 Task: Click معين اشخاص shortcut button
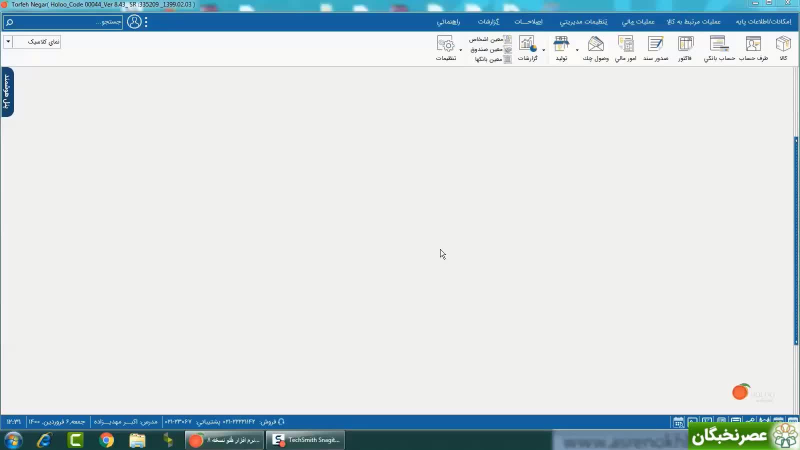click(x=490, y=39)
